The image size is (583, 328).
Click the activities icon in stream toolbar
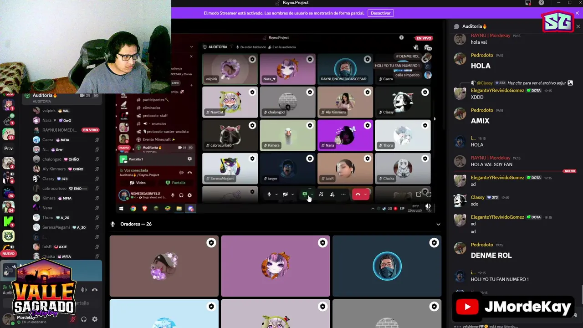[332, 195]
